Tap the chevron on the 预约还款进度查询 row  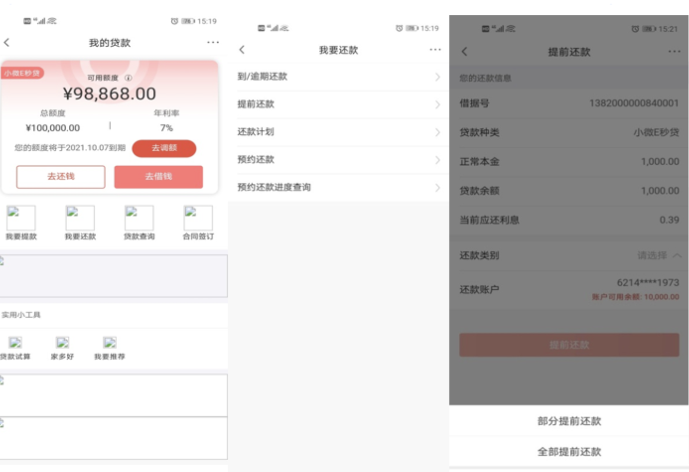437,188
